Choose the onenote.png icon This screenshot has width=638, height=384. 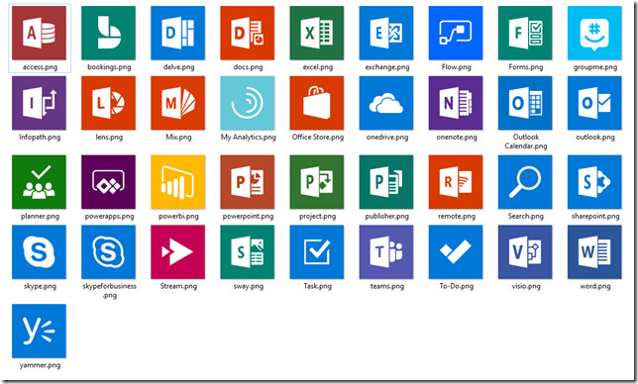click(x=456, y=103)
